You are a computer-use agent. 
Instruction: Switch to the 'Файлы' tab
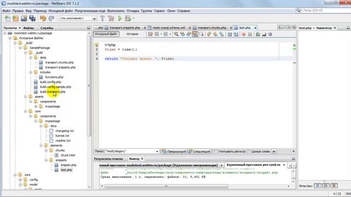coord(29,28)
